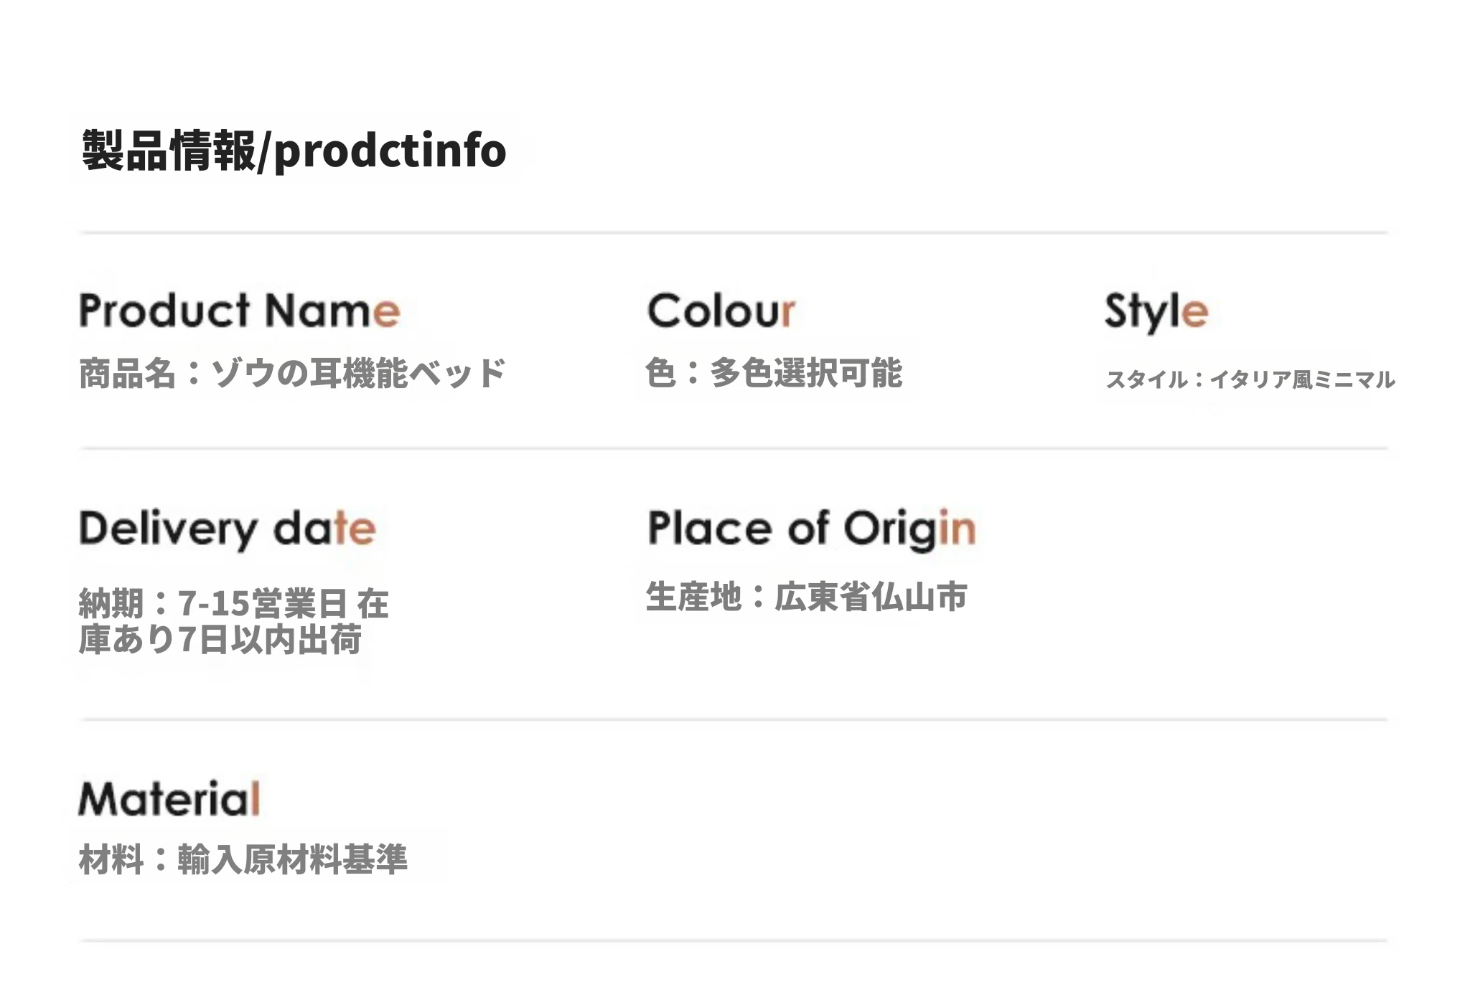Select the Delivery date heading
This screenshot has height=997, width=1470.
228,529
